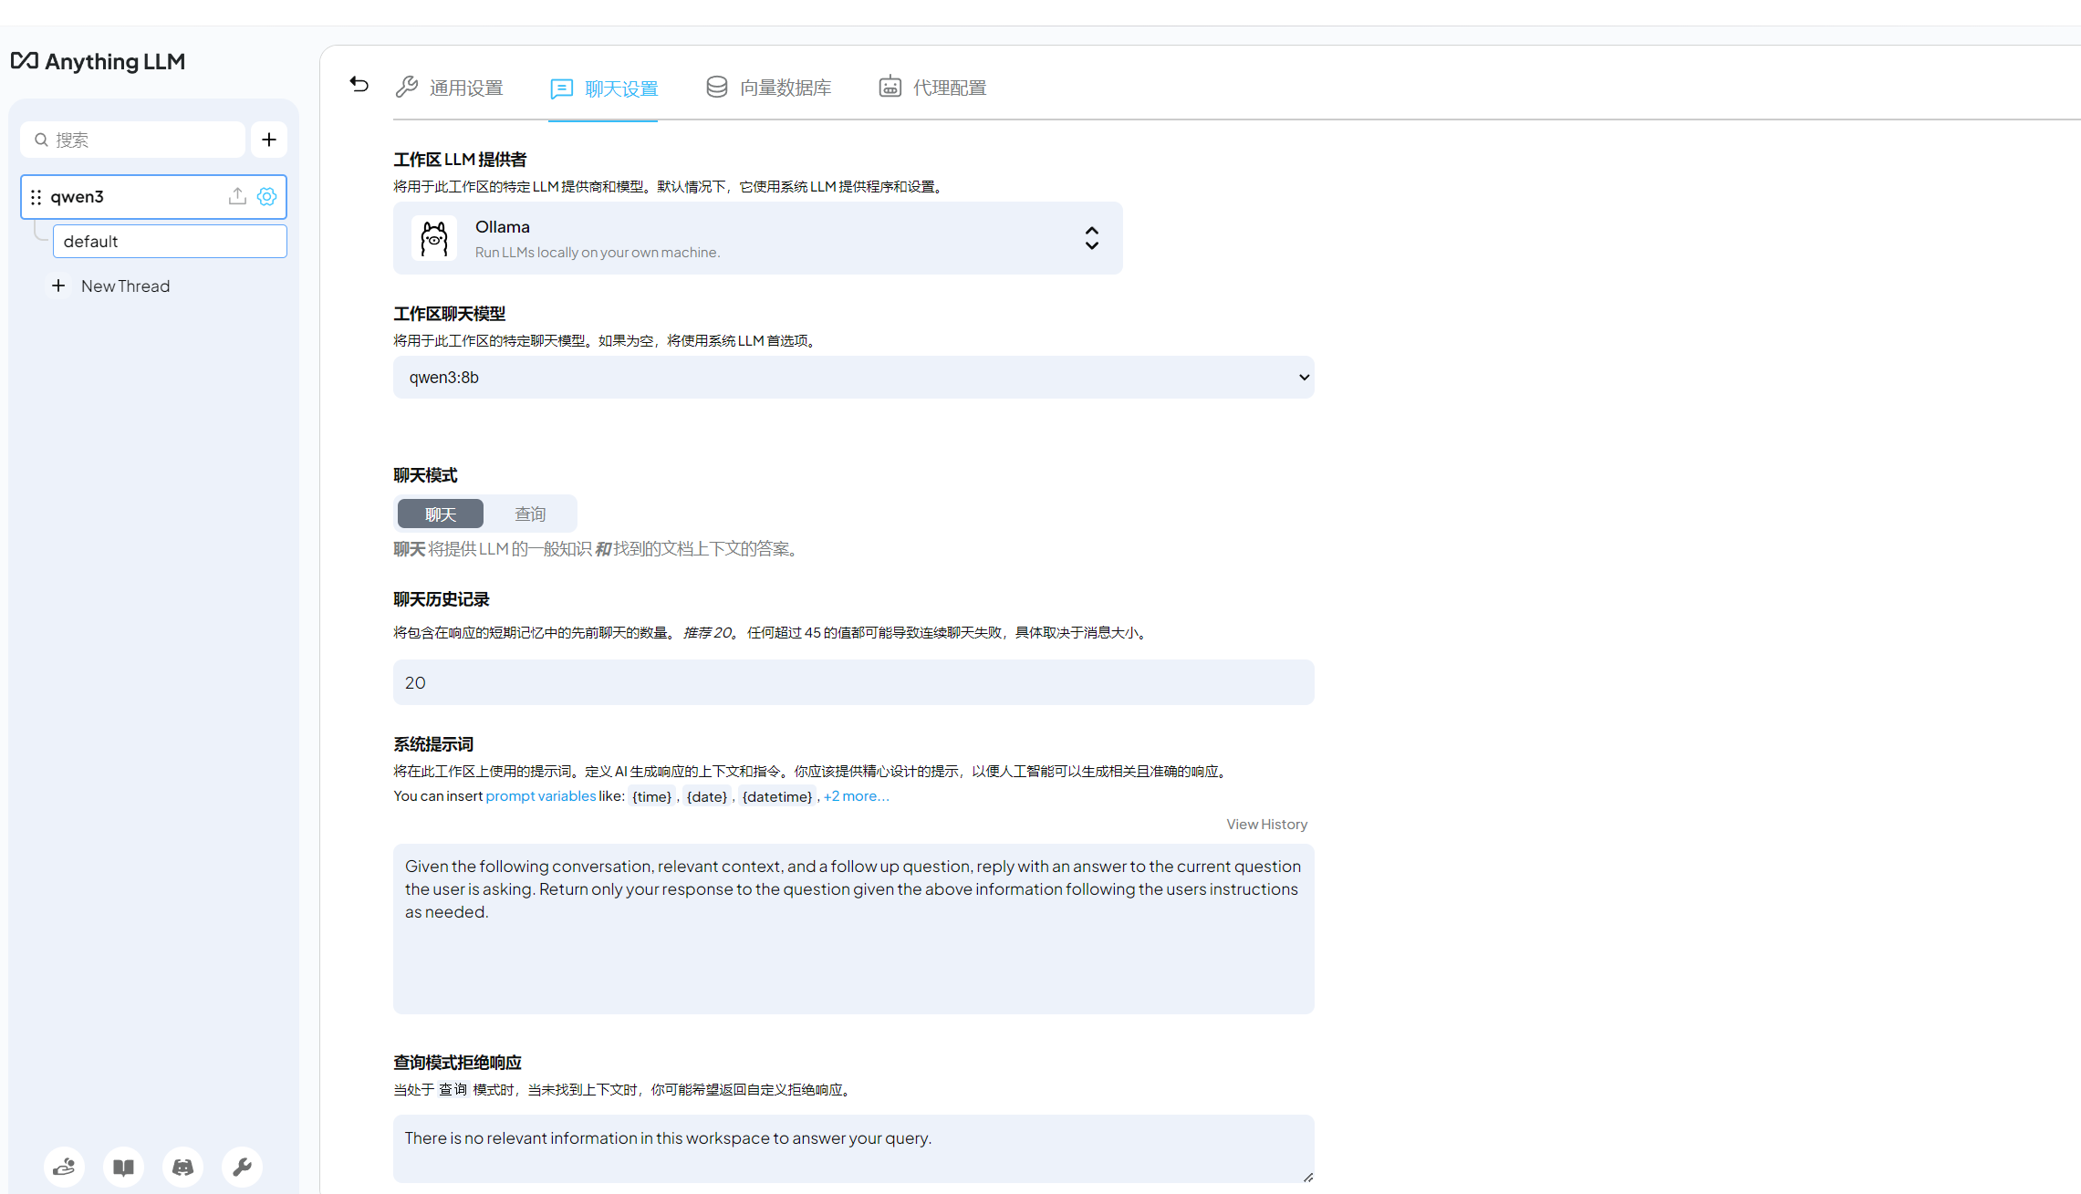This screenshot has height=1194, width=2081.
Task: Add a new workspace with plus button
Action: click(x=269, y=140)
